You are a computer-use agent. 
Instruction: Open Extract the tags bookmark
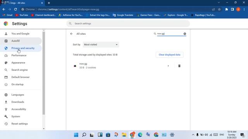point(98,15)
